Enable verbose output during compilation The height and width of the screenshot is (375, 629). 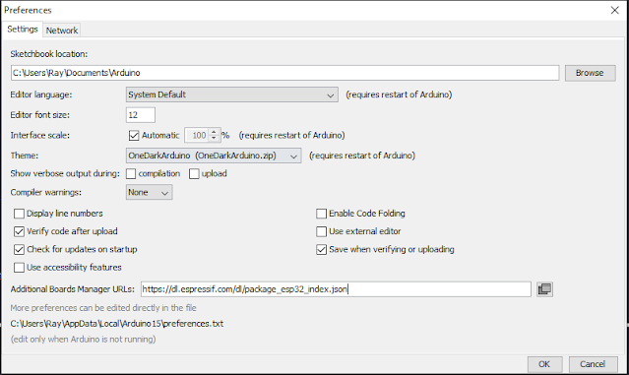(x=131, y=173)
